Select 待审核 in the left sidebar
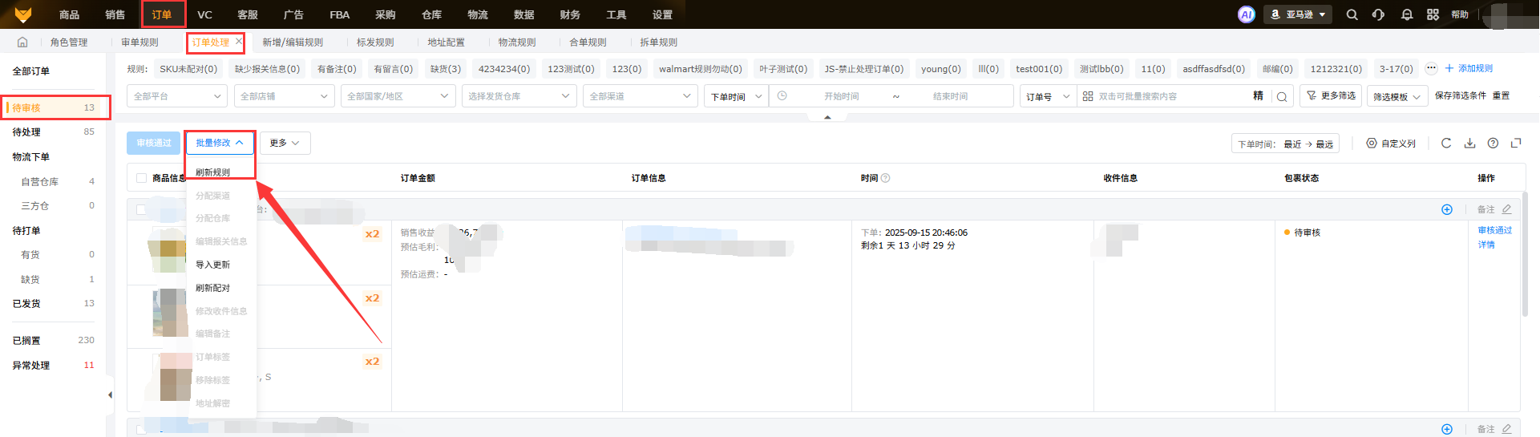Image resolution: width=1540 pixels, height=437 pixels. 54,107
